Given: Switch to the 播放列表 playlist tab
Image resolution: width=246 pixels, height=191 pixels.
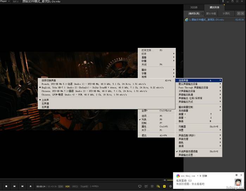Looking at the screenshot, I should tap(214, 7).
